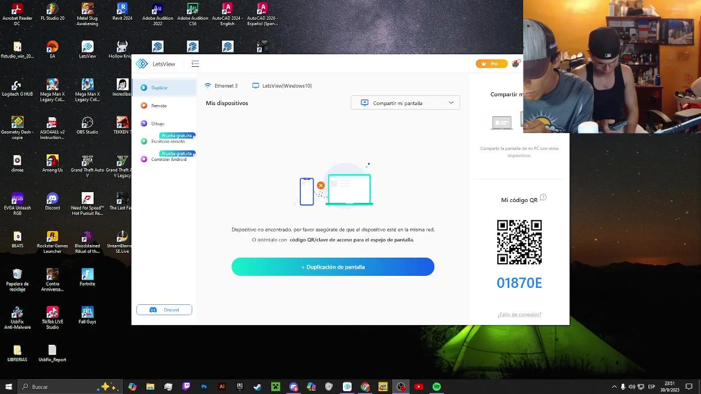Open Papelera de reciclaje desktop icon
This screenshot has width=701, height=394.
(x=18, y=280)
